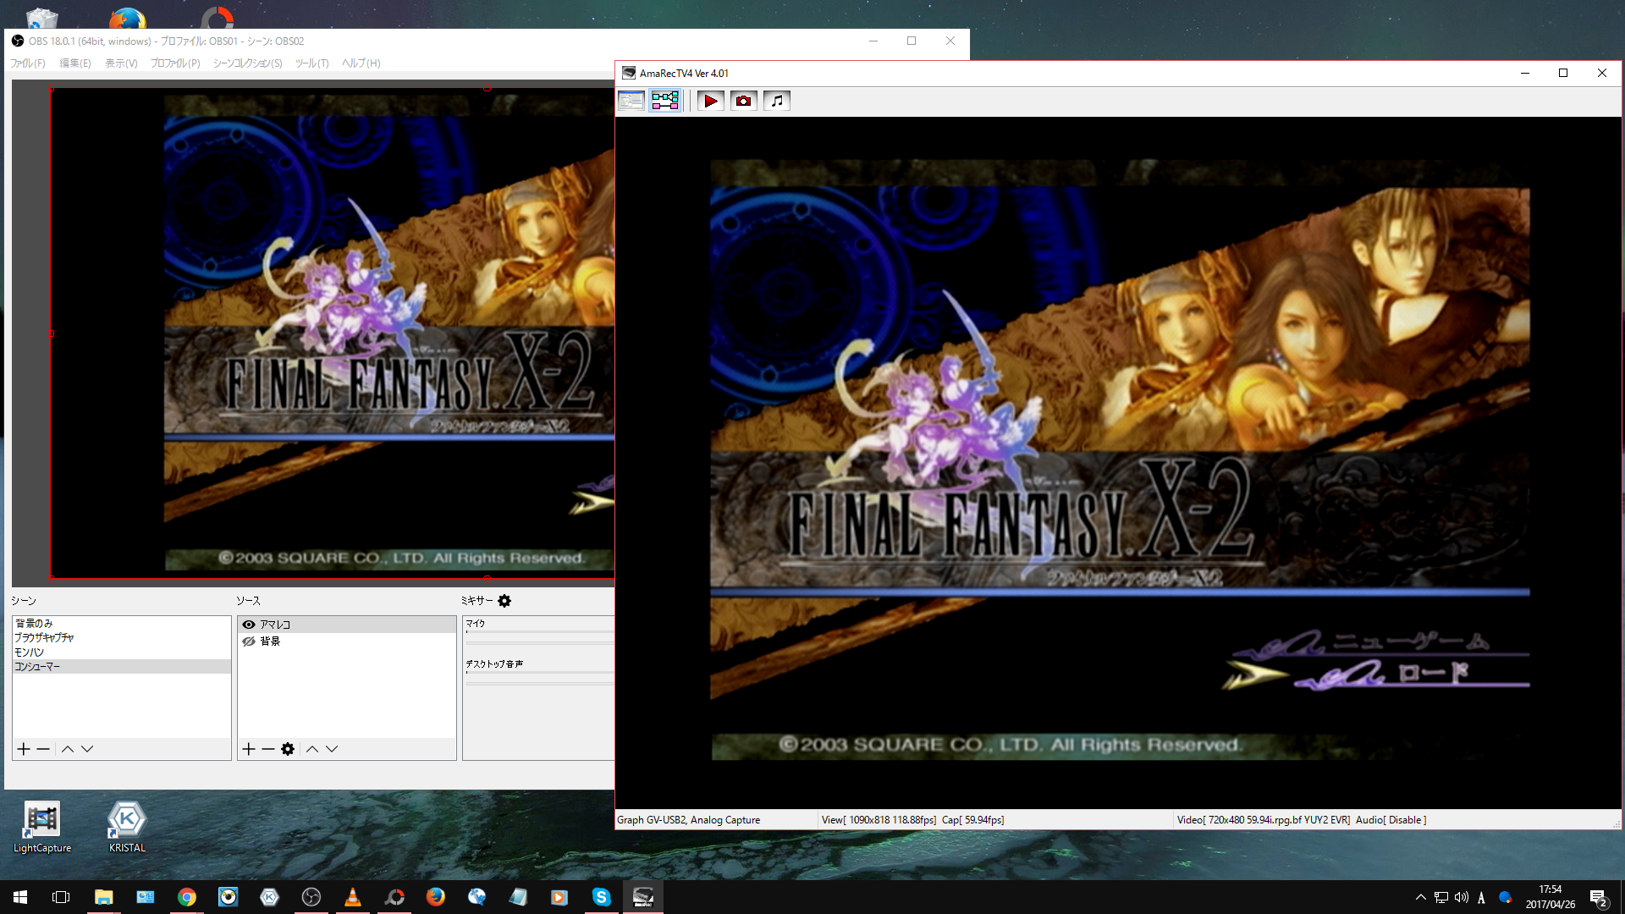The width and height of the screenshot is (1625, 914).
Task: Move the selected scene up
Action: (x=68, y=749)
